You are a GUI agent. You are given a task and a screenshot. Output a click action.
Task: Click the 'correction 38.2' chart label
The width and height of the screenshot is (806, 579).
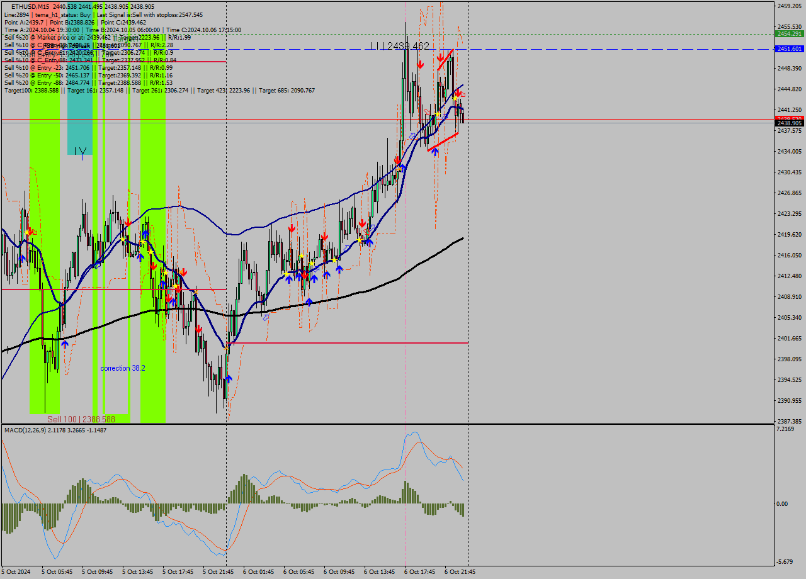[123, 368]
